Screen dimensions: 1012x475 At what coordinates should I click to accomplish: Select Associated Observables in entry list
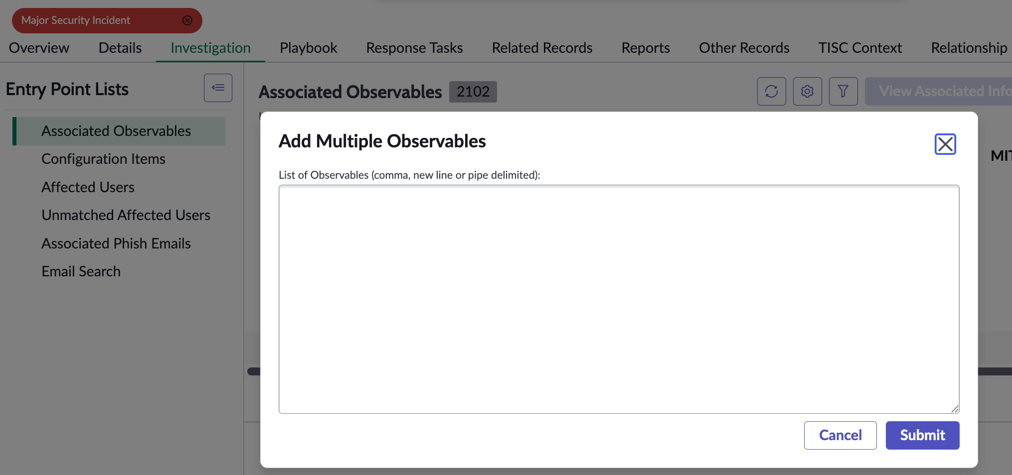click(x=120, y=131)
